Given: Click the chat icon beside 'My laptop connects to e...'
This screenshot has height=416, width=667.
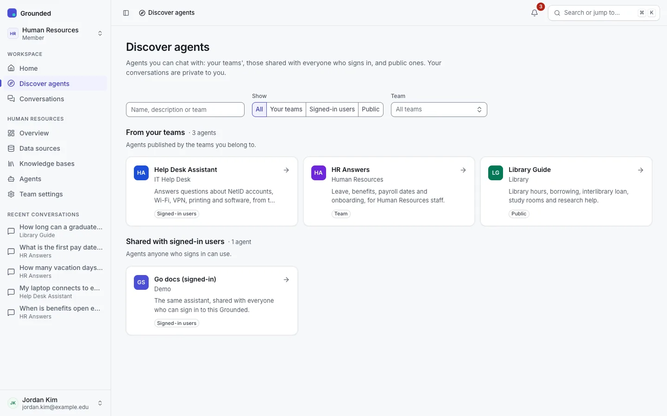Looking at the screenshot, I should [x=11, y=292].
